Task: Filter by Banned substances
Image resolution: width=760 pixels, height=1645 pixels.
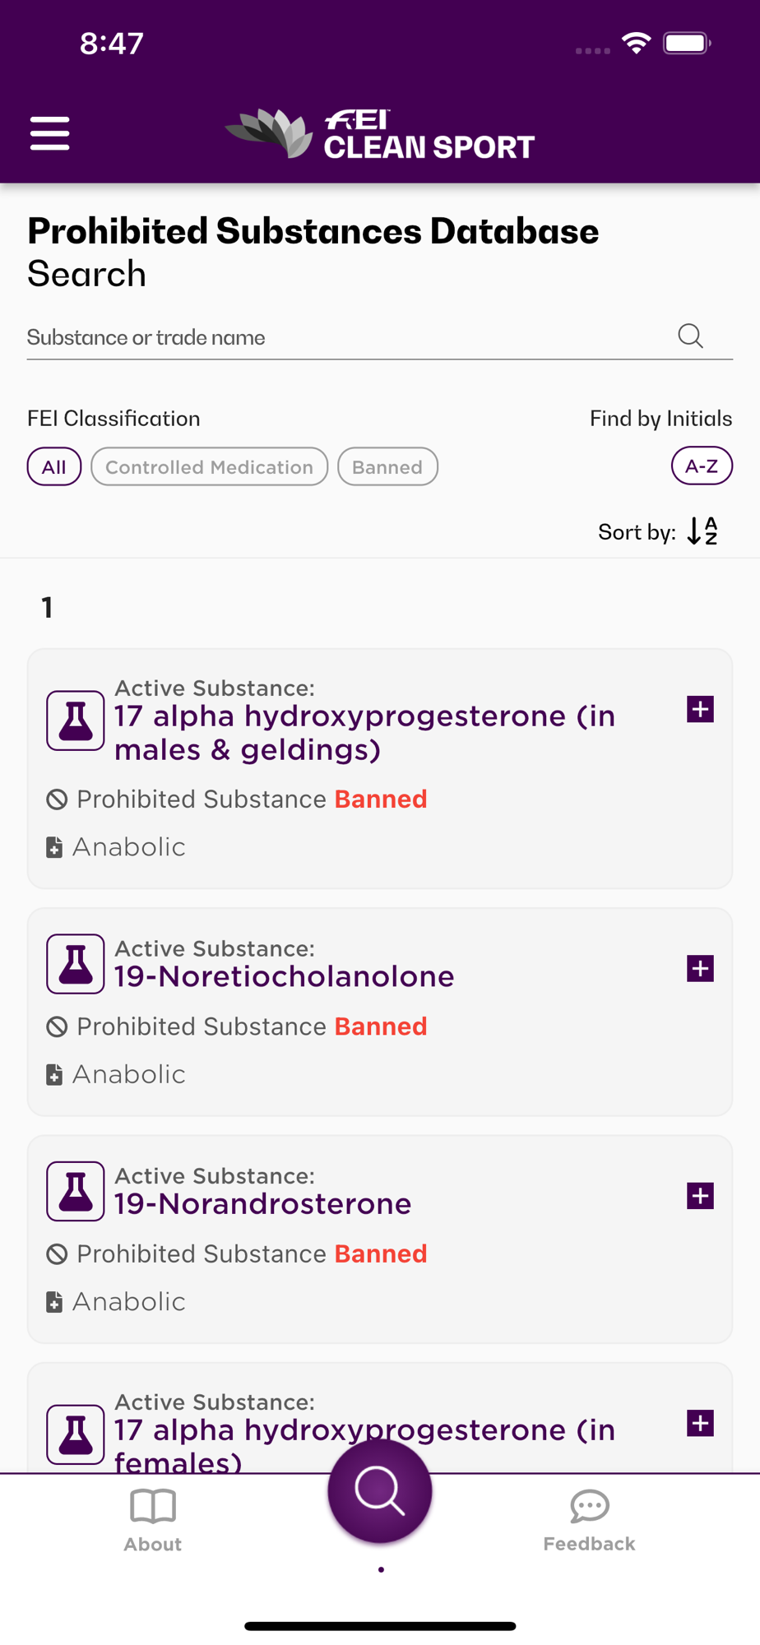Action: coord(387,466)
